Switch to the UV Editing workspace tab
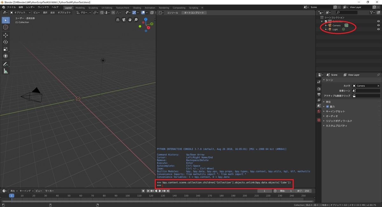The height and width of the screenshot is (207, 382). pos(107,8)
